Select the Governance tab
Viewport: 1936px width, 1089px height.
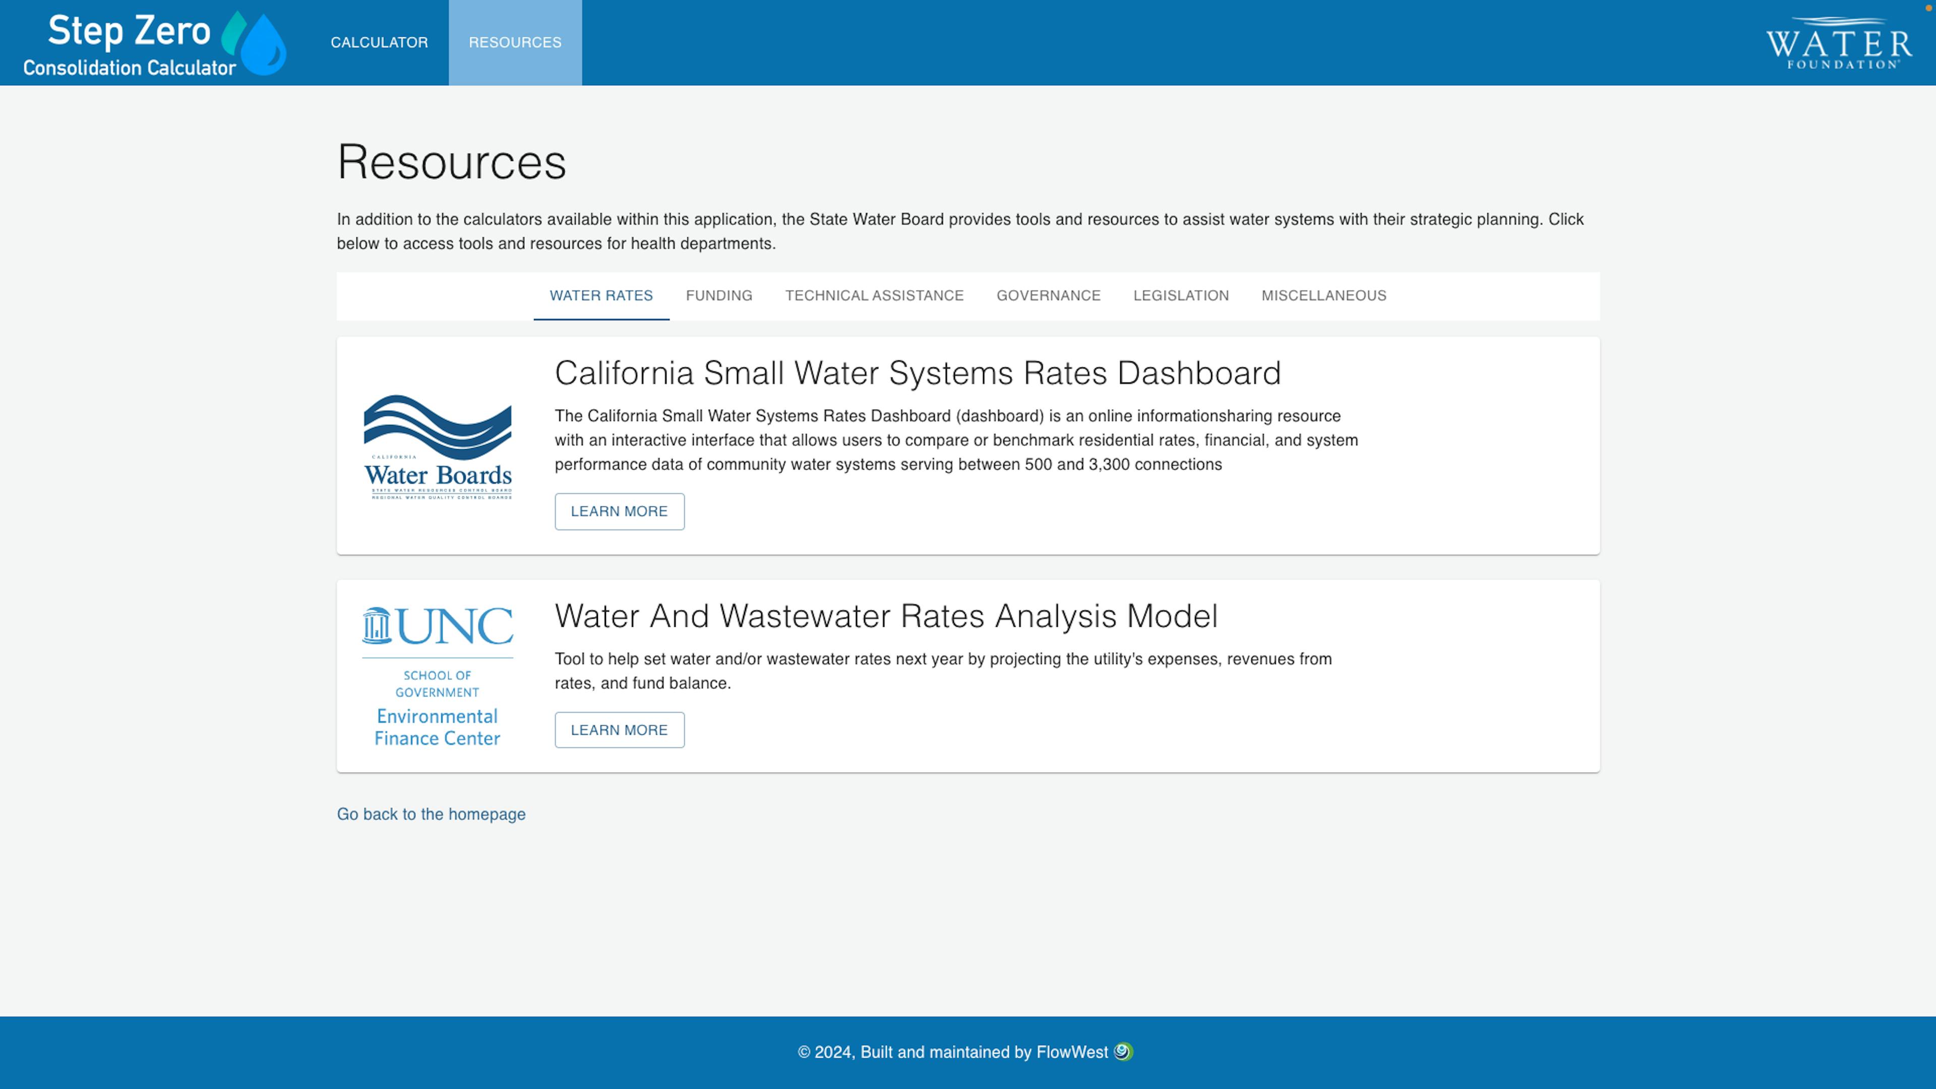click(x=1048, y=296)
